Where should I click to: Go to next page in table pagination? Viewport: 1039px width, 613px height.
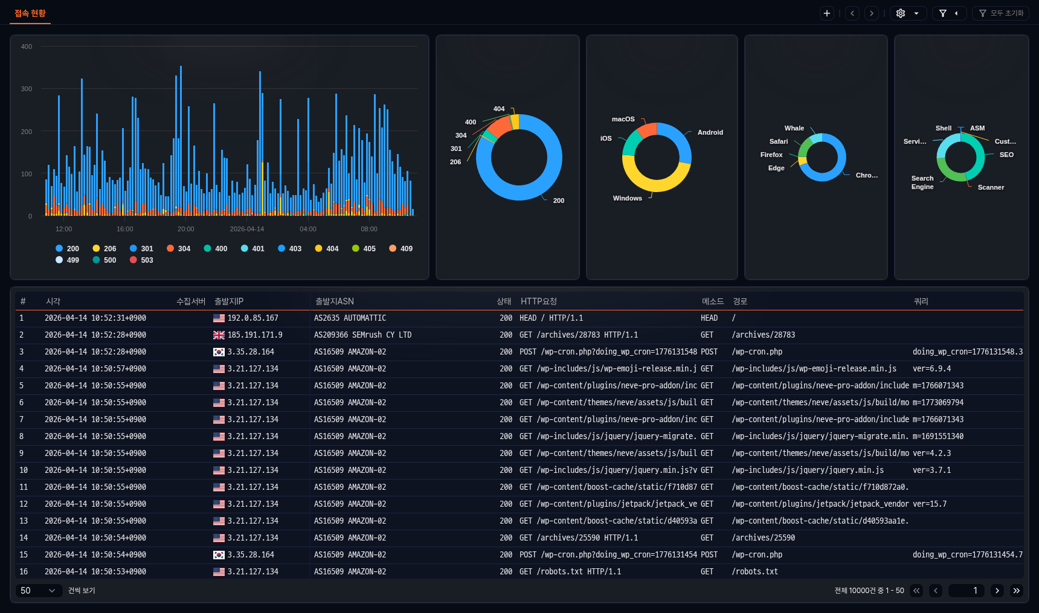pos(997,591)
